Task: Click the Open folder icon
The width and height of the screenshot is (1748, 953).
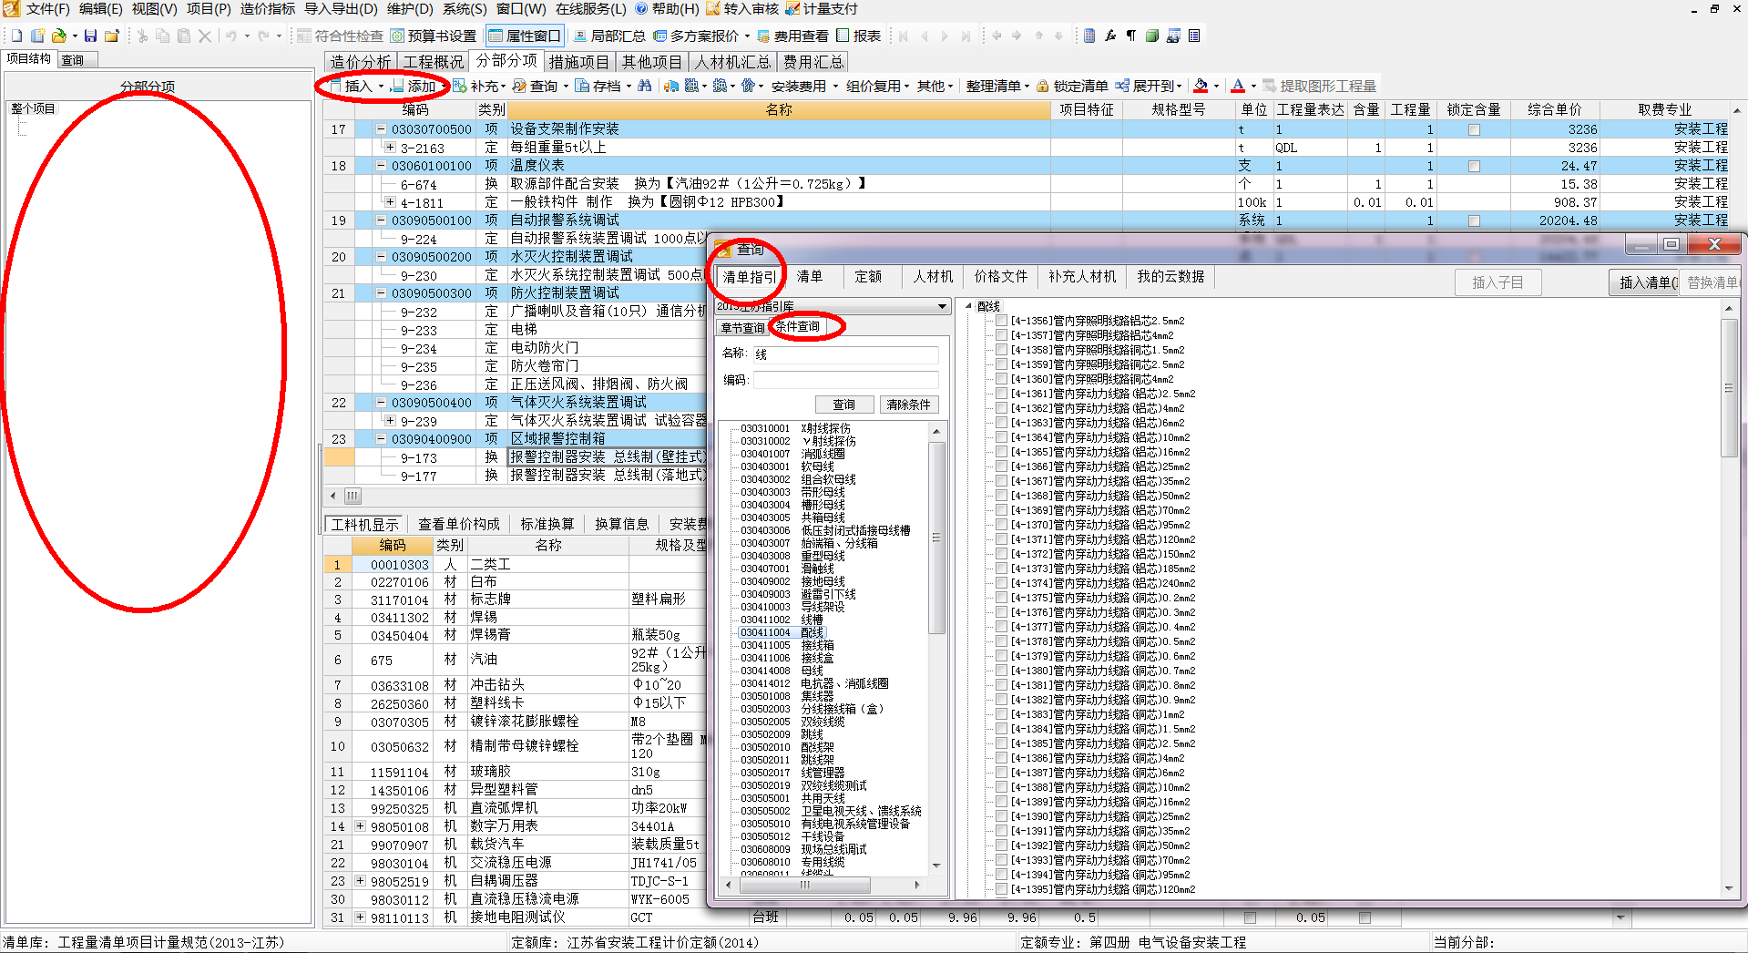Action: 59,36
